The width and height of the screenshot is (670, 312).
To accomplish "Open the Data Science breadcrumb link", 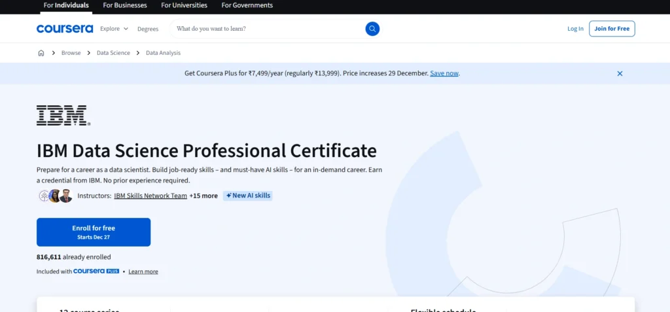I will [113, 53].
